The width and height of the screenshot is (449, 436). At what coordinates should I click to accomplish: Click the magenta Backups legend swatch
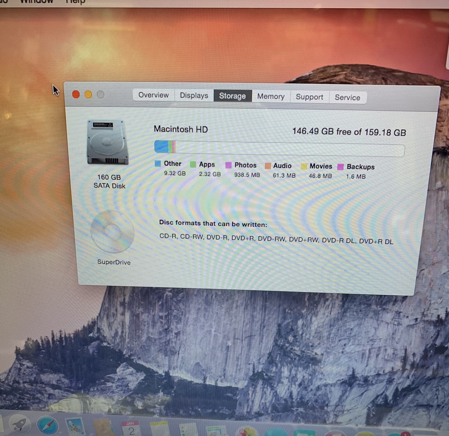tap(340, 167)
